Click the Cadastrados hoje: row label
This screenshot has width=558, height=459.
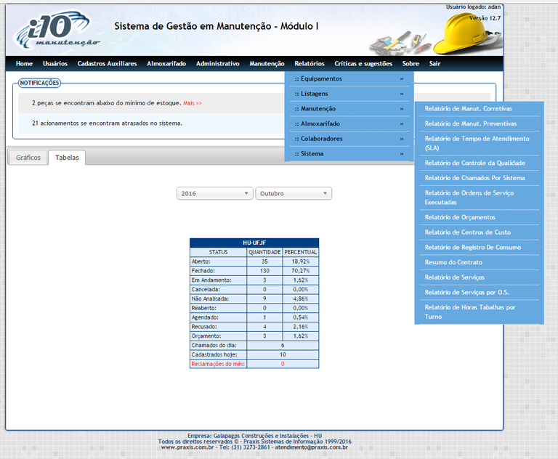214,354
